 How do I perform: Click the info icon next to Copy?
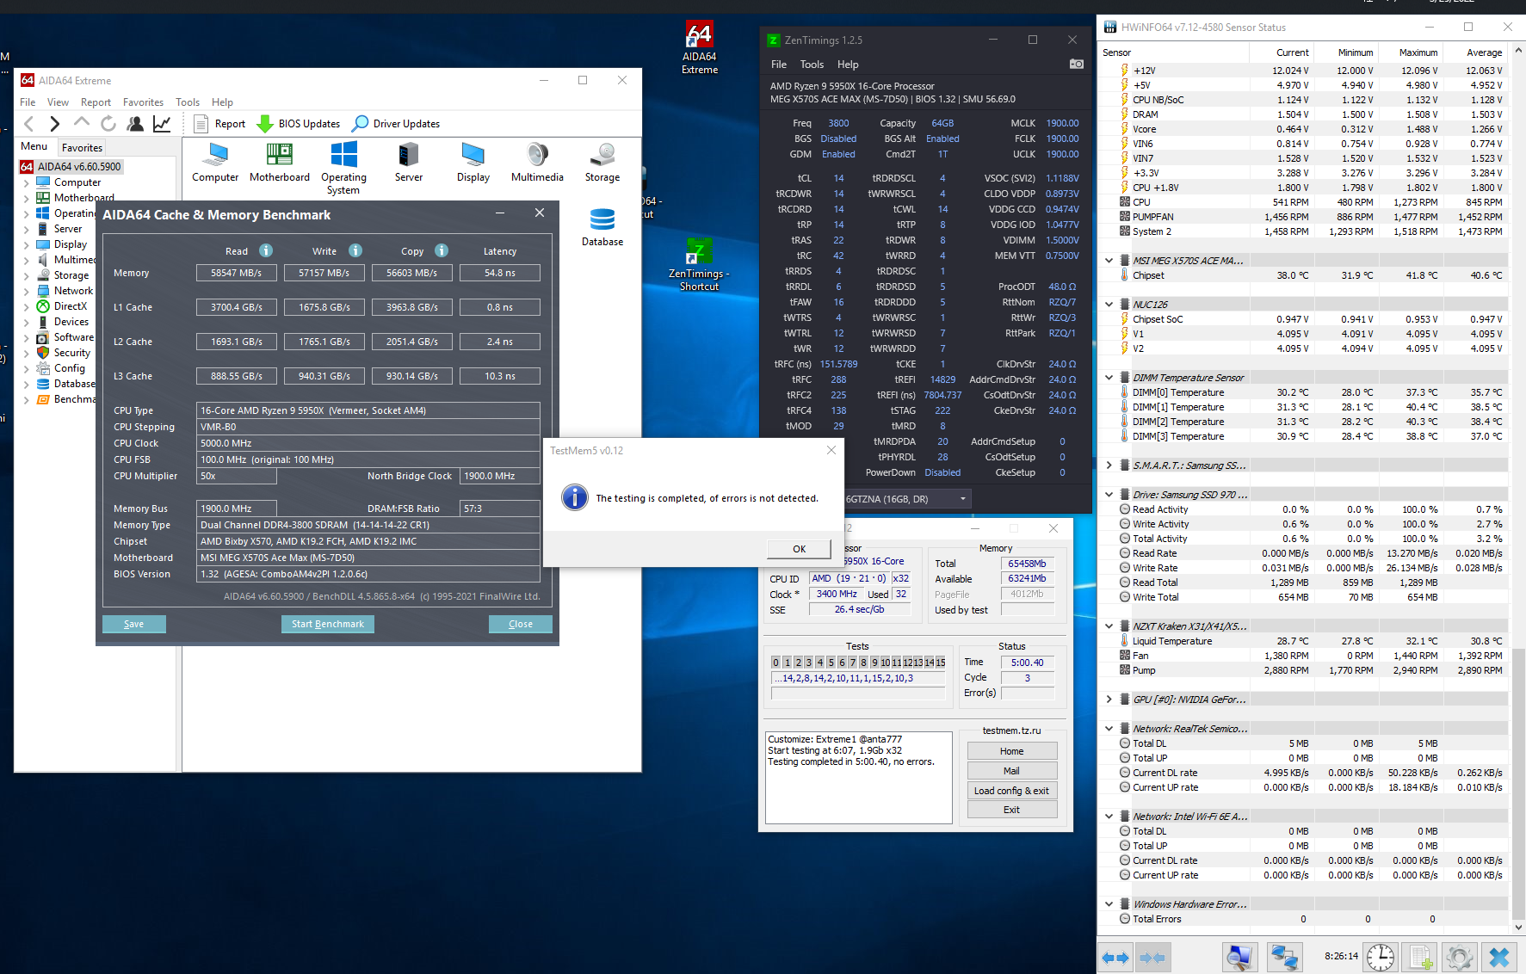(x=442, y=250)
